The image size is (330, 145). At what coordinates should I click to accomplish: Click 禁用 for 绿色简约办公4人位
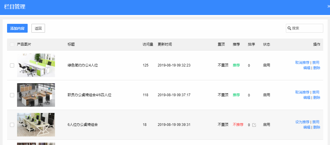tap(316, 63)
